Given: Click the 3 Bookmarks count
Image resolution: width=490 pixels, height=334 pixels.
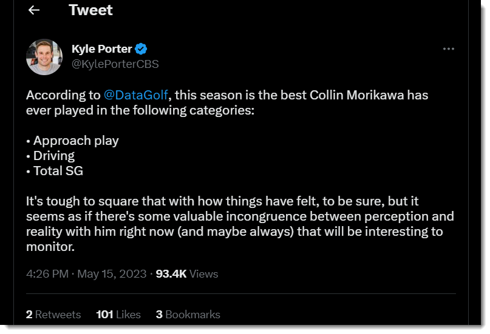Looking at the screenshot, I should tap(188, 315).
